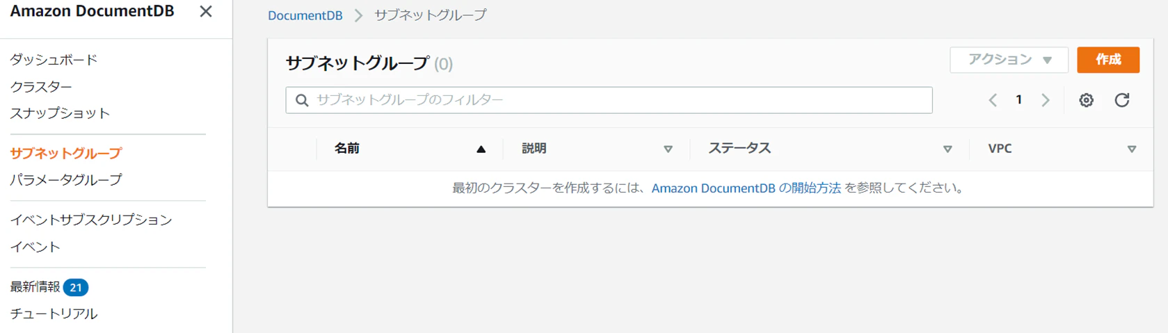The image size is (1168, 333).
Task: Click DocumentDB breadcrumb link
Action: tap(305, 15)
